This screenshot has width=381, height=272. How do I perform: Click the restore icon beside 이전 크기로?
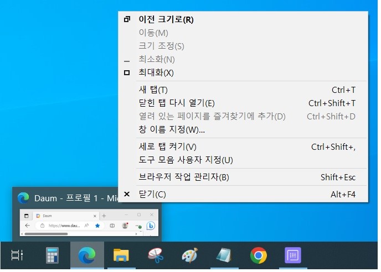[127, 19]
